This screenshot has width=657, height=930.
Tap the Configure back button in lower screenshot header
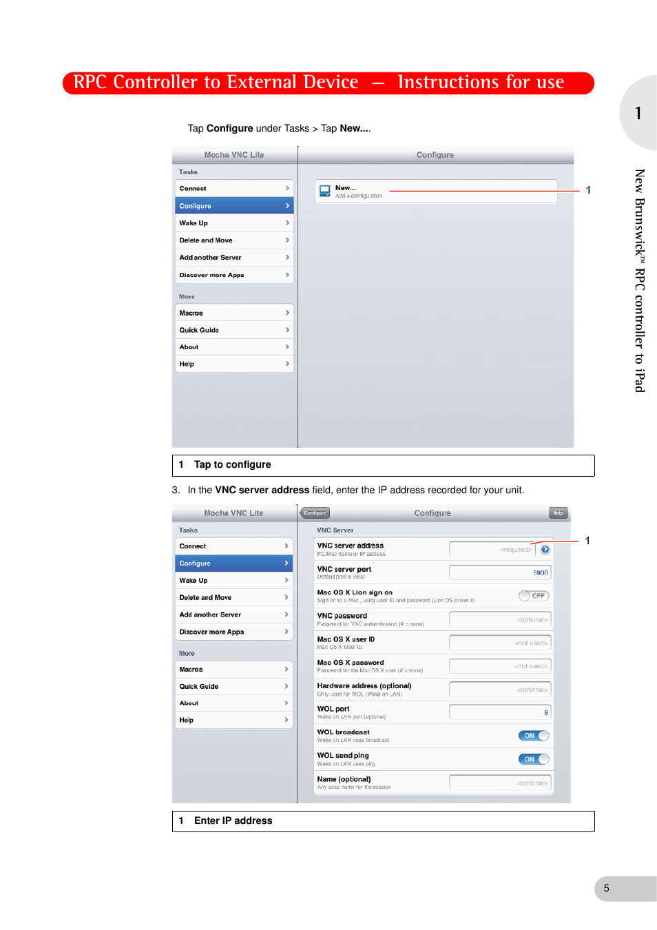click(x=315, y=513)
